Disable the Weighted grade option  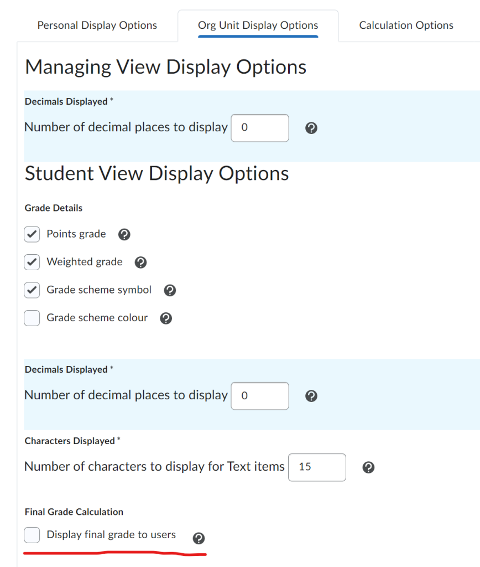point(32,262)
